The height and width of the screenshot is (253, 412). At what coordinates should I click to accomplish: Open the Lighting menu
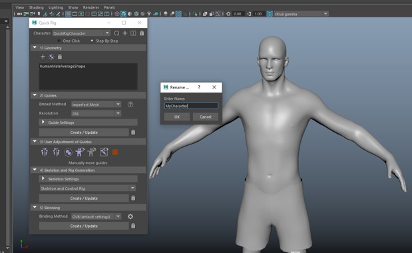point(56,7)
